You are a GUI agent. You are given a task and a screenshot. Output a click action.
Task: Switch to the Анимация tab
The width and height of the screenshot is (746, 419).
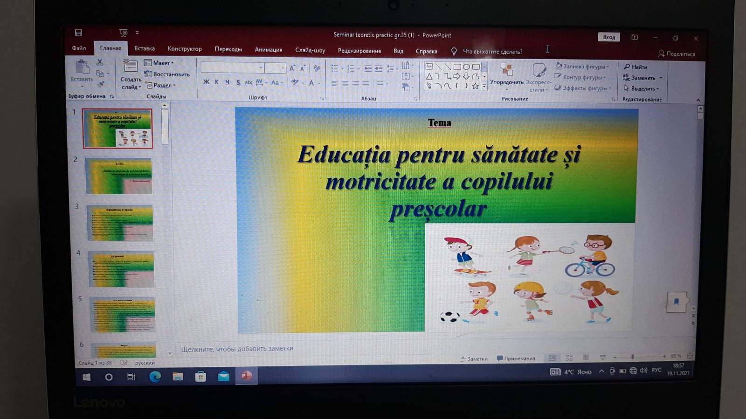(x=269, y=49)
